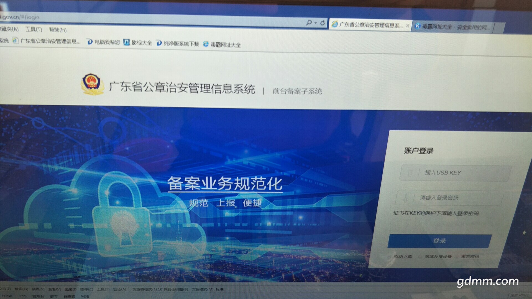The height and width of the screenshot is (299, 532).
Task: Open the search dropdown arrow beside magnifier
Action: [316, 23]
